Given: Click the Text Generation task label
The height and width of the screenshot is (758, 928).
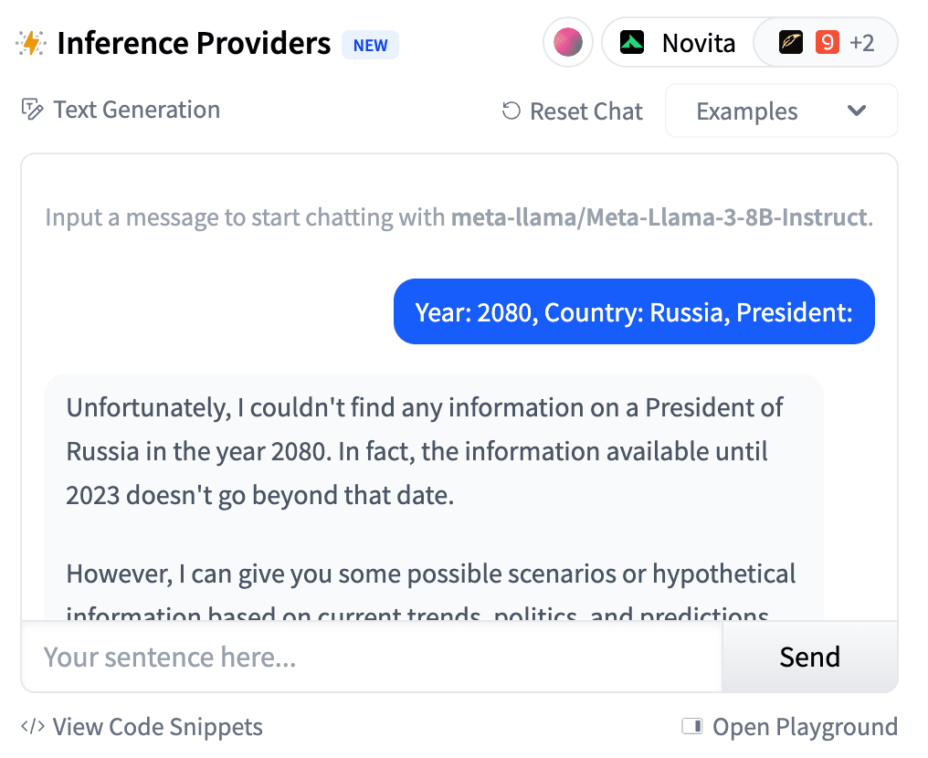Looking at the screenshot, I should (136, 111).
